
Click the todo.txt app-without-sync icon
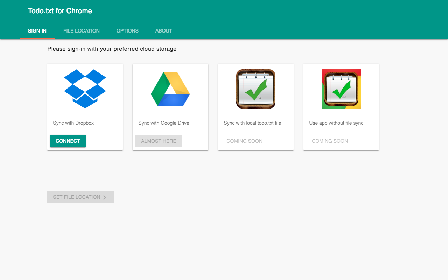click(x=341, y=89)
